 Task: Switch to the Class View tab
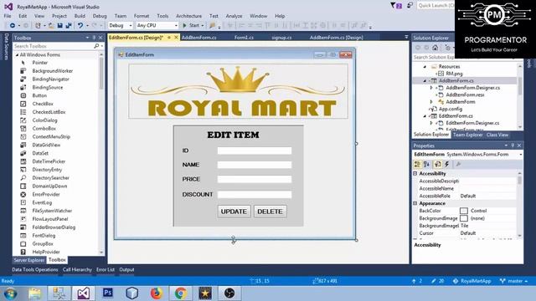click(497, 135)
